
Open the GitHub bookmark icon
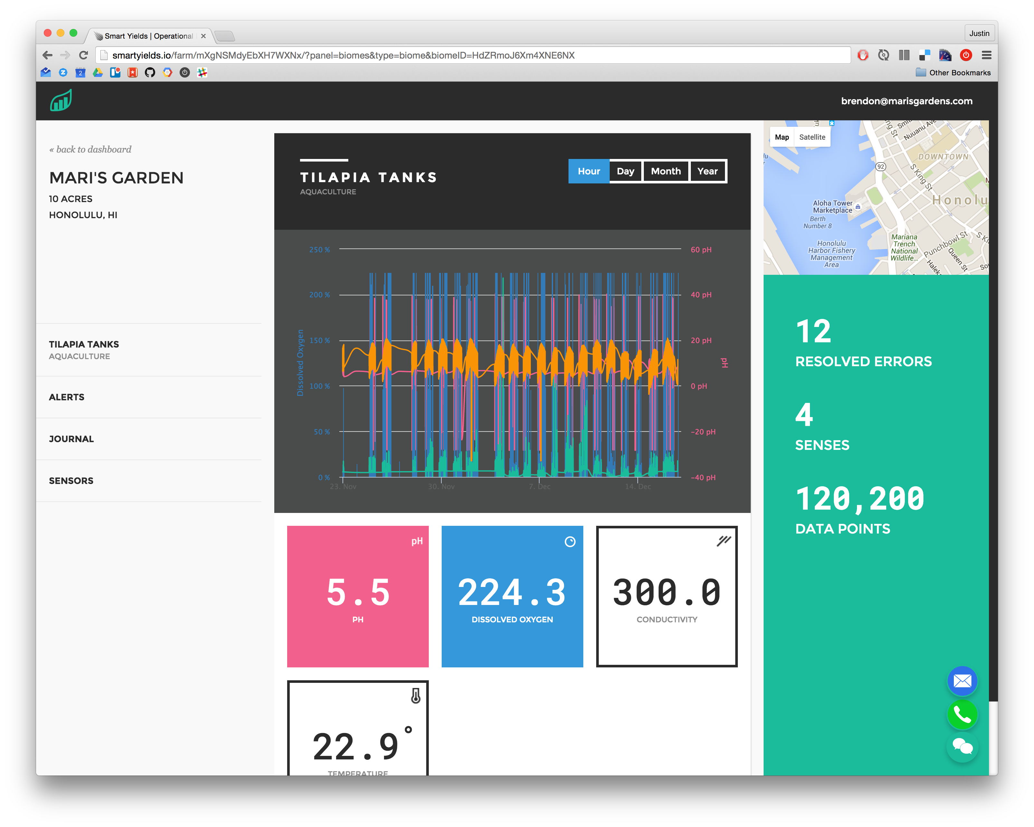click(150, 72)
